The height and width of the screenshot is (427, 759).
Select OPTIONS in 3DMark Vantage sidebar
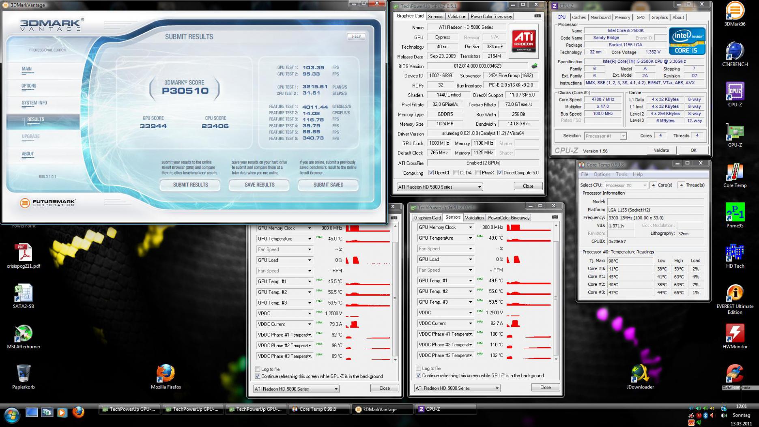tap(29, 86)
